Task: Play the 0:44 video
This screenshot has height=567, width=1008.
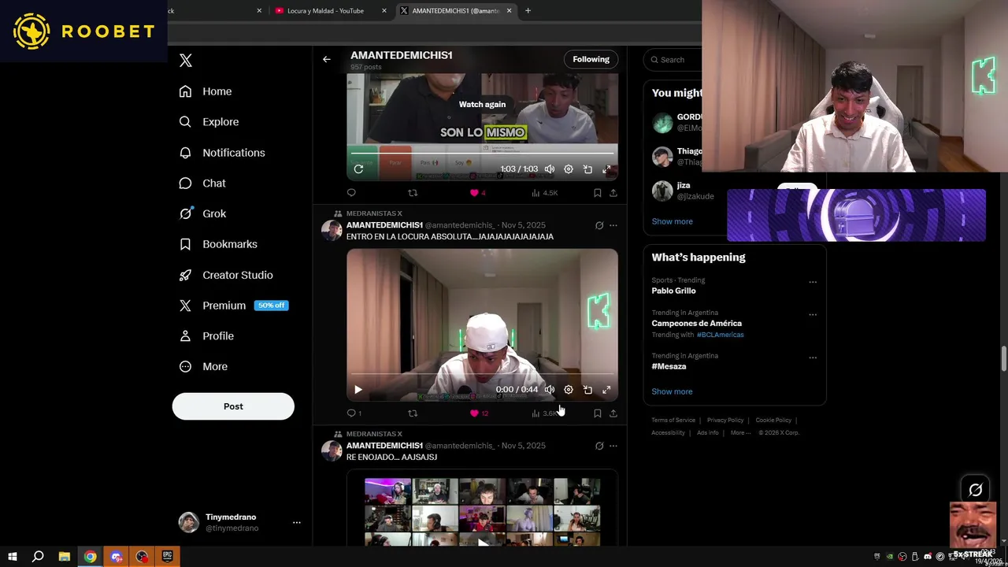Action: click(358, 390)
